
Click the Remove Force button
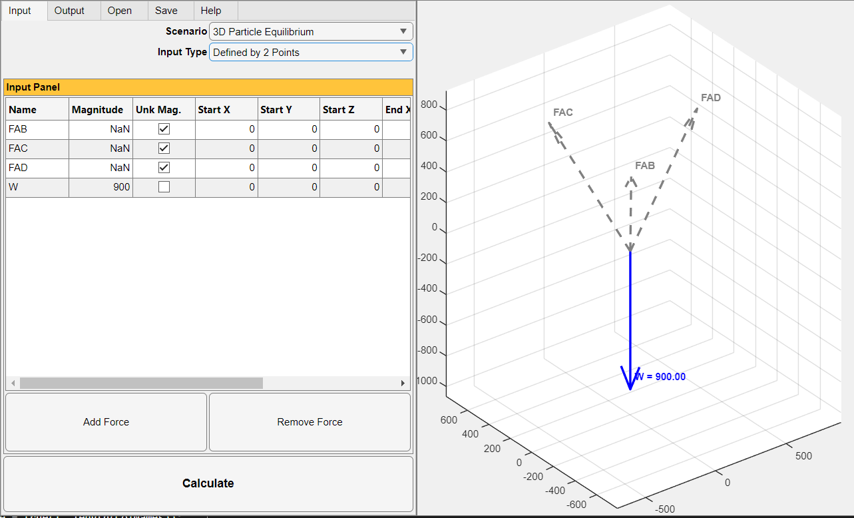pos(310,422)
